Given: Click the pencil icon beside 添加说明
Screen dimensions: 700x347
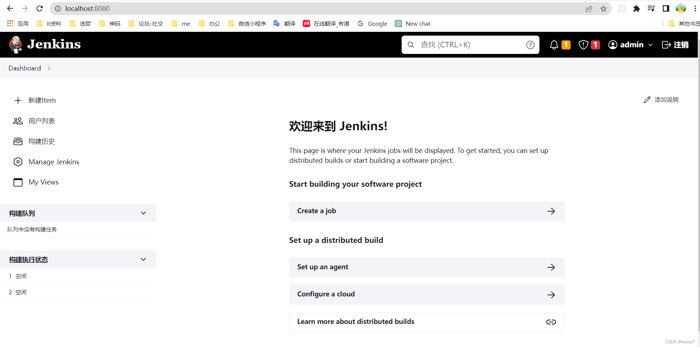Looking at the screenshot, I should [x=647, y=100].
